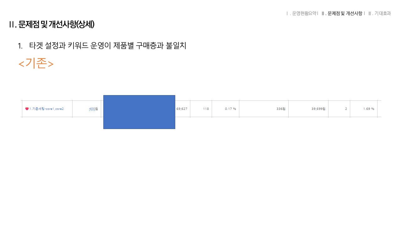
Task: Click the red heart icon in the table row
Action: click(x=27, y=109)
